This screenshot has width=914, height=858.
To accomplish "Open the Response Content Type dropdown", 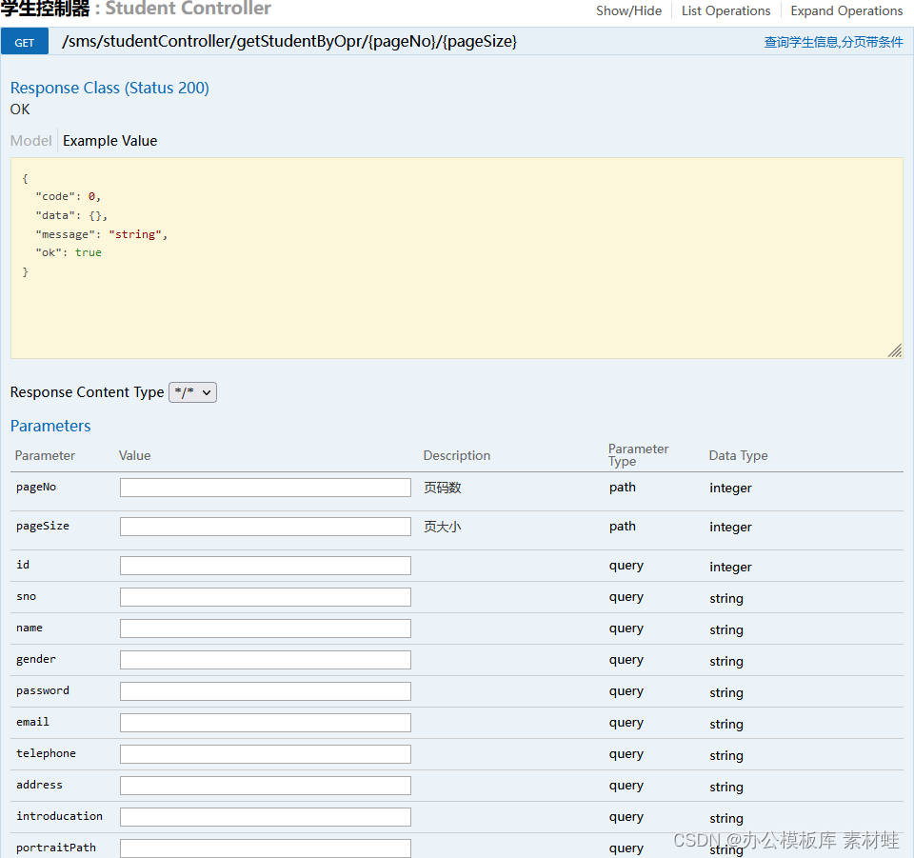I will tap(192, 392).
